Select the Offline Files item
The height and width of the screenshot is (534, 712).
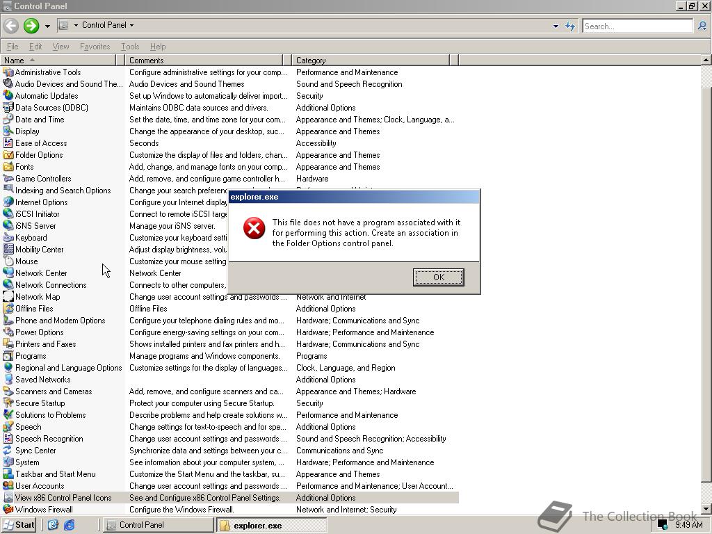click(x=34, y=309)
